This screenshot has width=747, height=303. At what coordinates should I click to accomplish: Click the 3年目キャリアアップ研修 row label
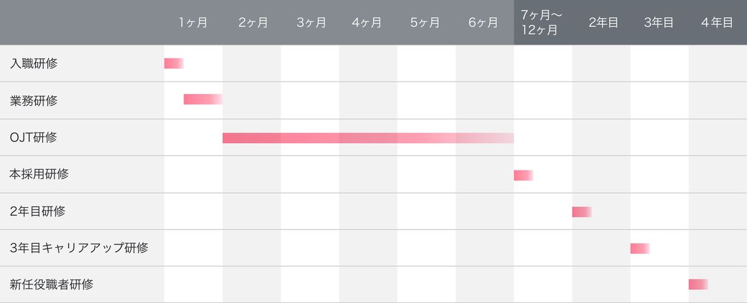(x=79, y=248)
